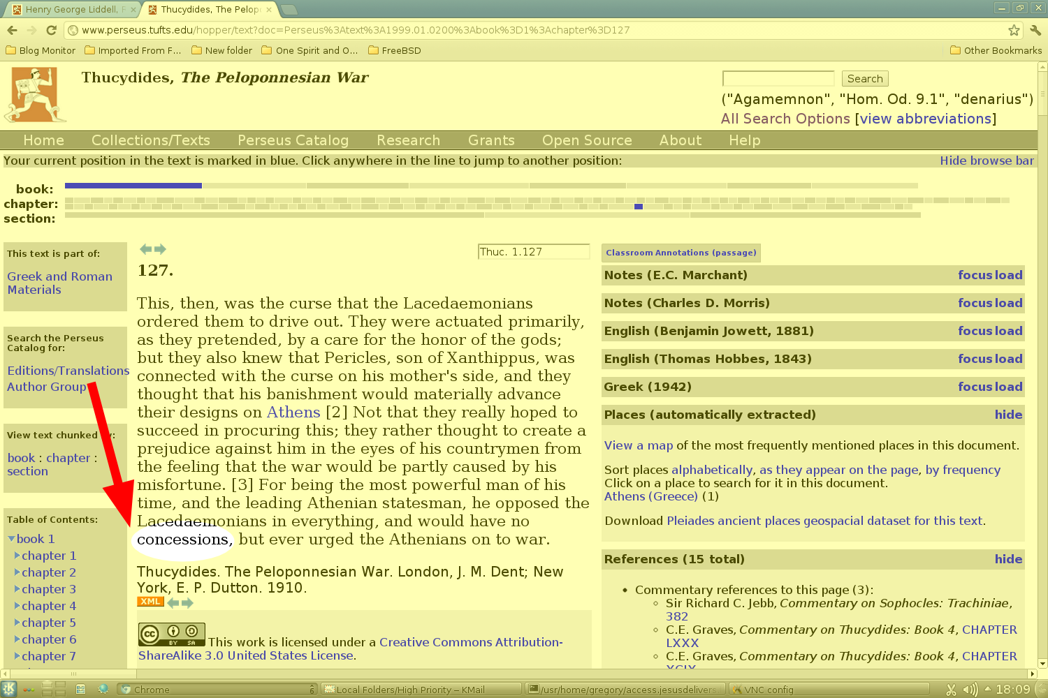Expand chapter 4 in table of contents
1048x698 pixels.
17,606
